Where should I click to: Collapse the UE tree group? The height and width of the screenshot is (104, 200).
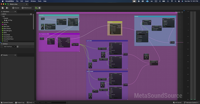coord(2,16)
